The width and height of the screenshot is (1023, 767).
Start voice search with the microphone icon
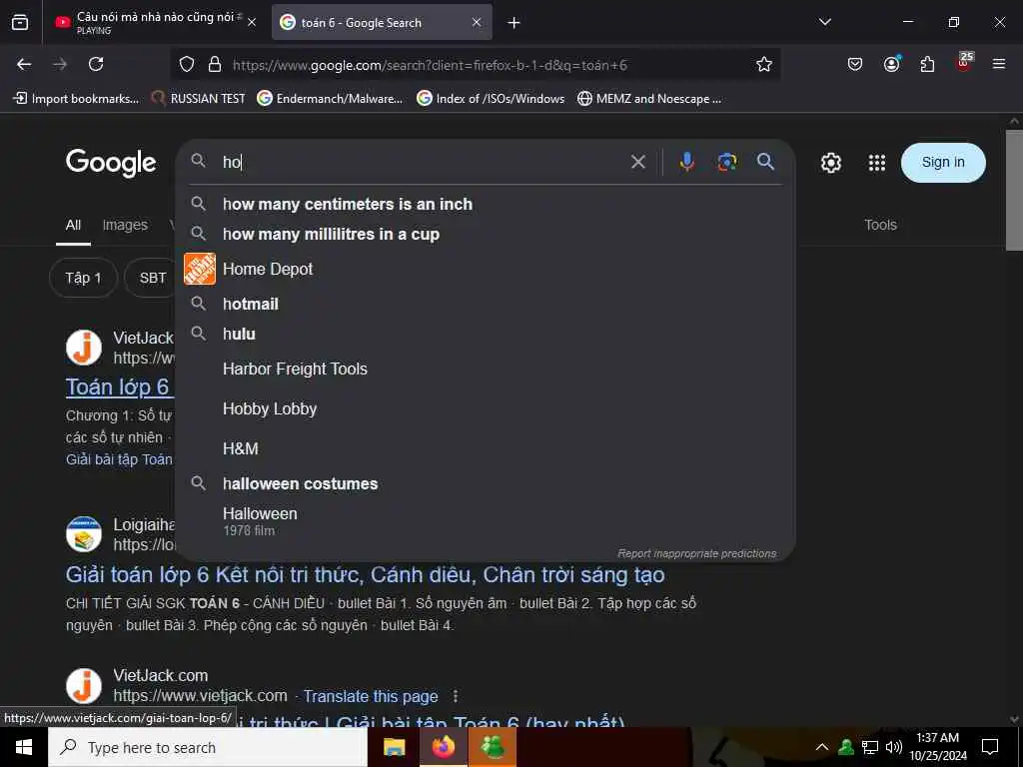[x=686, y=162]
